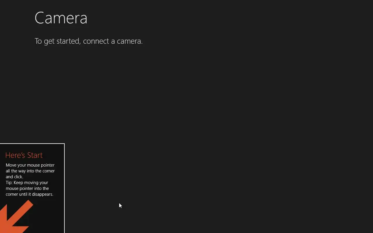Click the "Tip: Keep moving your" line

point(27,183)
